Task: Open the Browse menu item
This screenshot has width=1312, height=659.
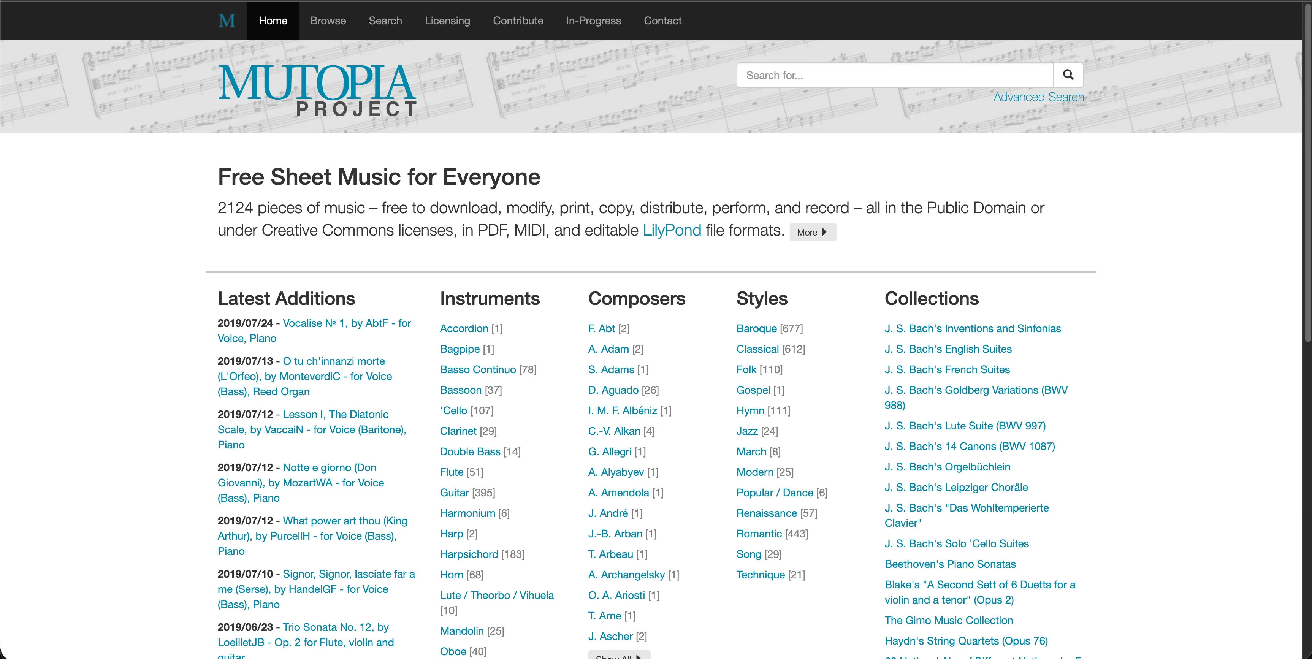Action: 328,21
